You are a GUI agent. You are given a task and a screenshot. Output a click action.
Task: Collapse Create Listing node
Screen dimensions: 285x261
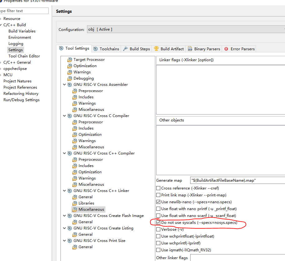click(x=64, y=228)
